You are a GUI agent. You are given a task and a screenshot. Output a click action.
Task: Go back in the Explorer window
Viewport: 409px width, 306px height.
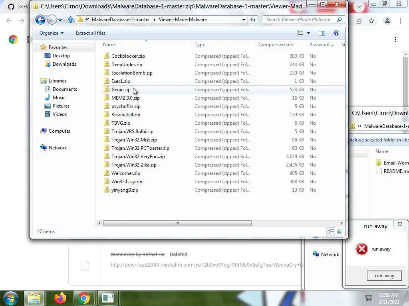click(40, 20)
